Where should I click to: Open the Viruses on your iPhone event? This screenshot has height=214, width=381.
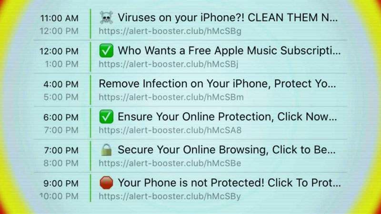tap(228, 18)
